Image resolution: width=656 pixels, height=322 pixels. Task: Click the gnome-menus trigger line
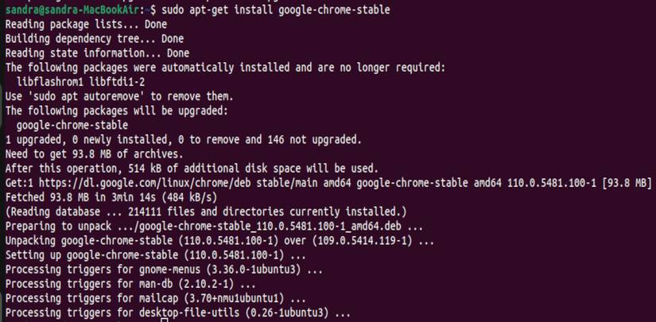[x=165, y=270]
